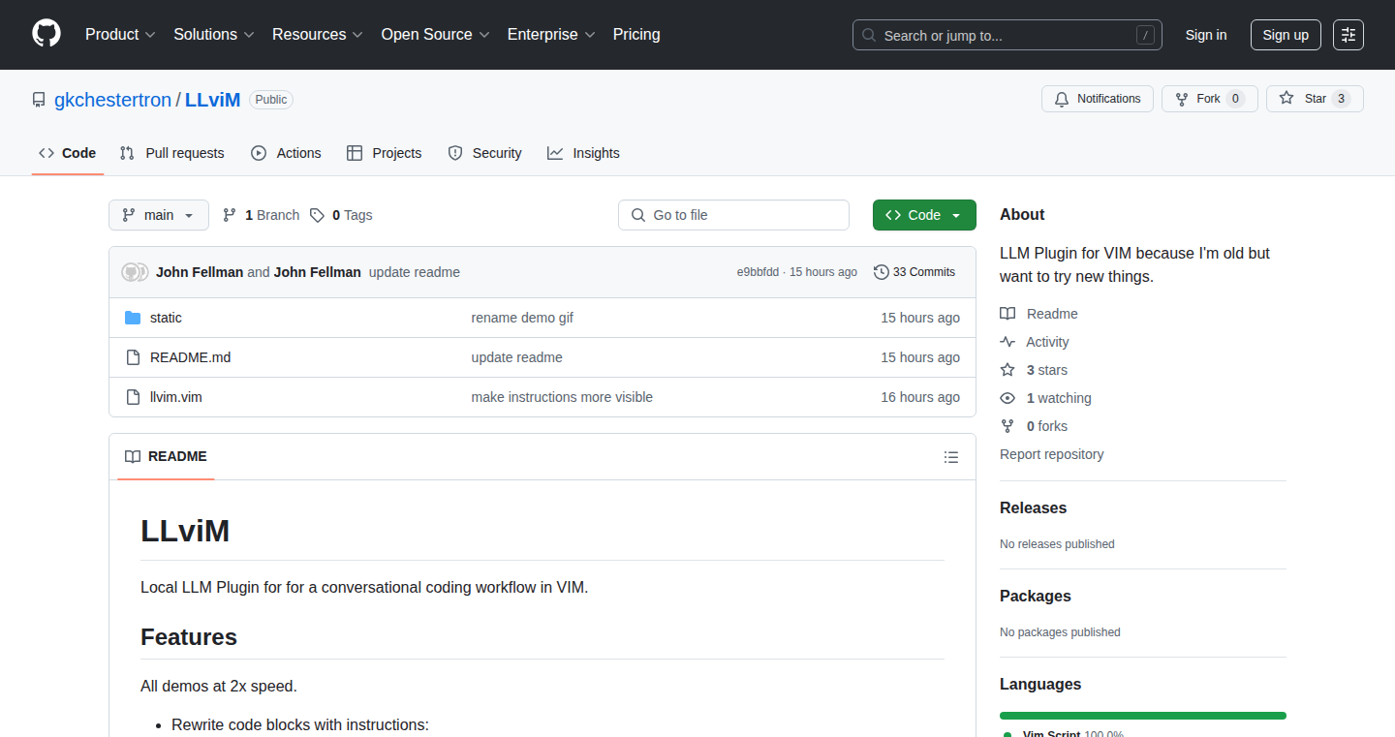1395x737 pixels.
Task: Click the green Vim Script language bar
Action: pyautogui.click(x=1143, y=716)
